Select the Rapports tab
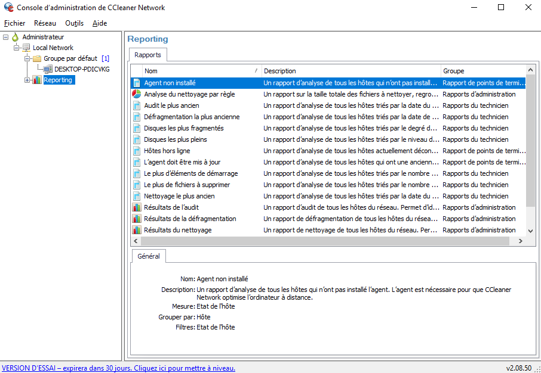Screen dimensions: 541x373 (148, 55)
